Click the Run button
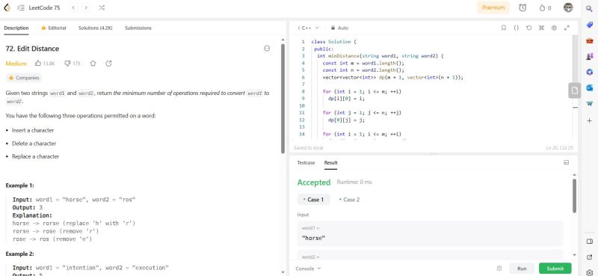The image size is (598, 276). 522,269
